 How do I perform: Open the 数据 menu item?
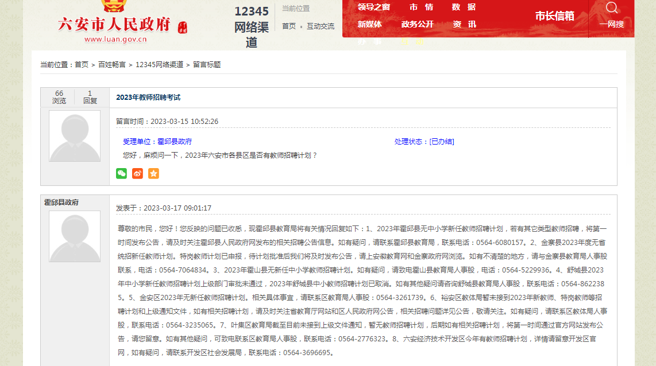tap(464, 7)
